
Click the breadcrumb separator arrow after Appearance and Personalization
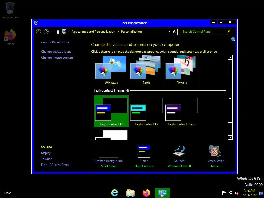pyautogui.click(x=118, y=32)
